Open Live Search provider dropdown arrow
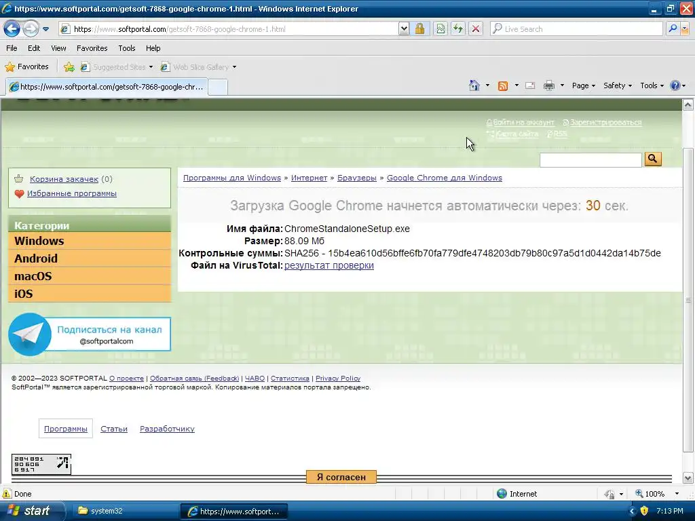 coord(685,29)
